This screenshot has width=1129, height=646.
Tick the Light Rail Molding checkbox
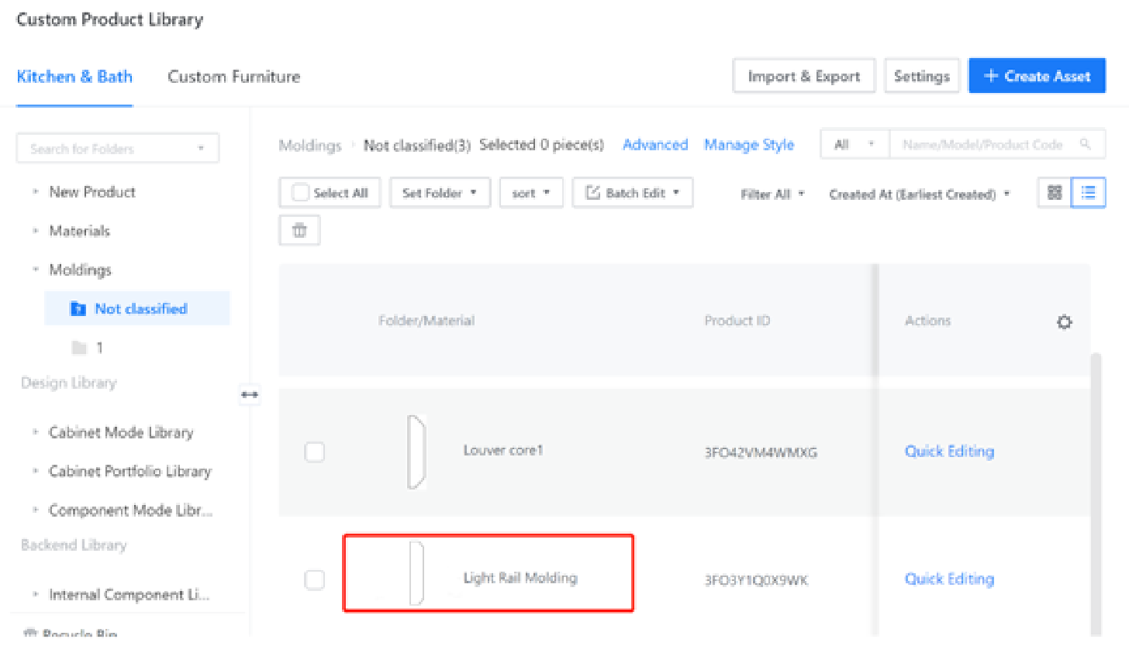click(314, 579)
